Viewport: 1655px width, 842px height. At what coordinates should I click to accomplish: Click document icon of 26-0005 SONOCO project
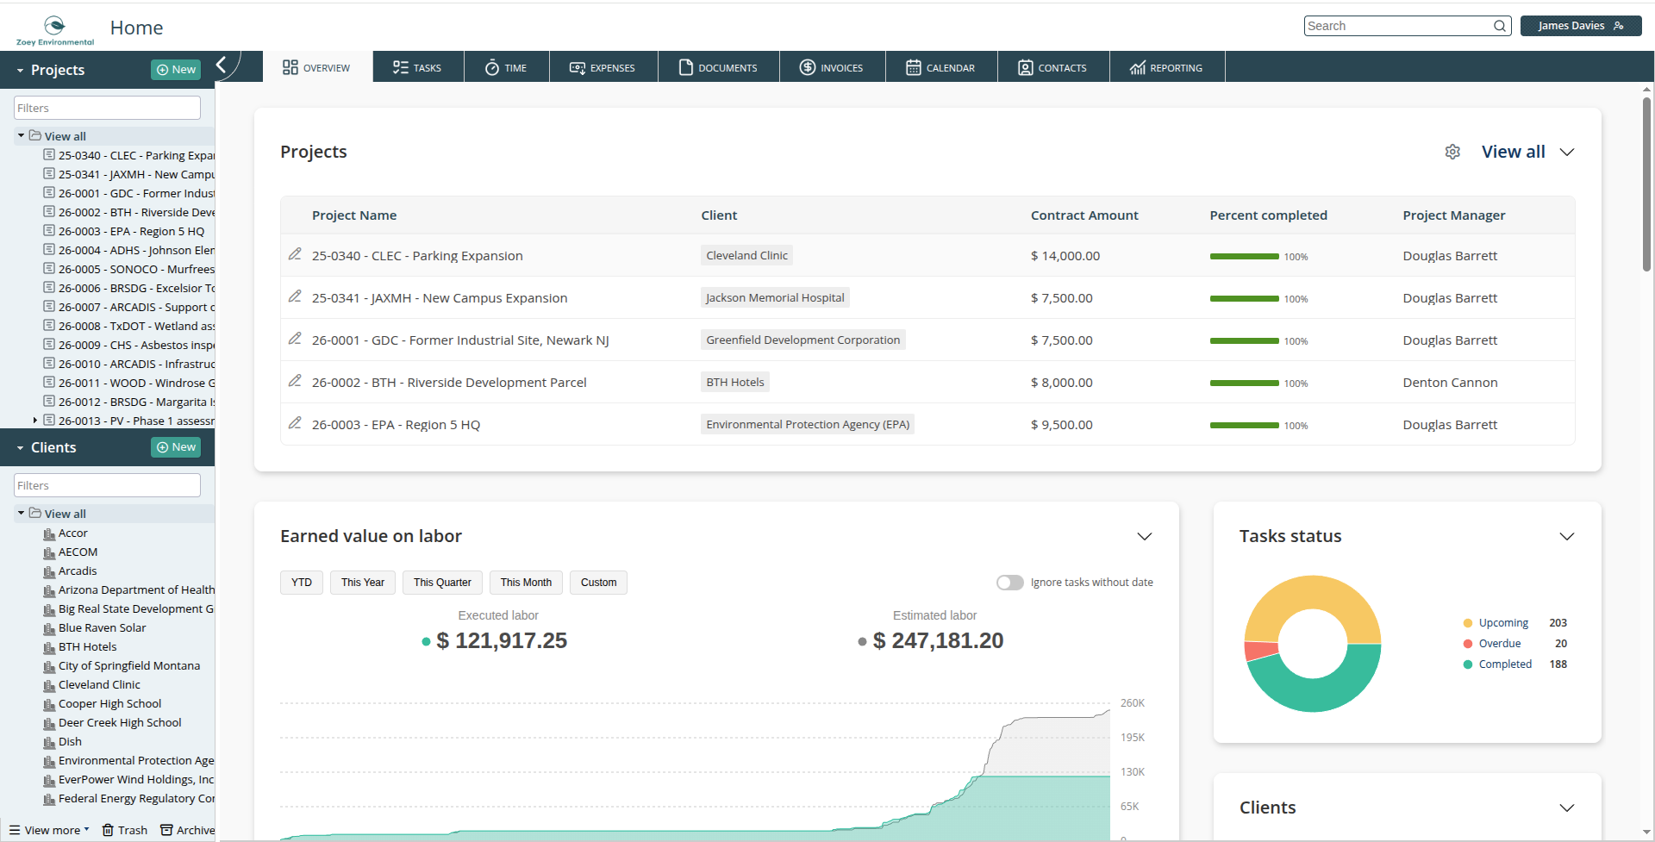49,269
